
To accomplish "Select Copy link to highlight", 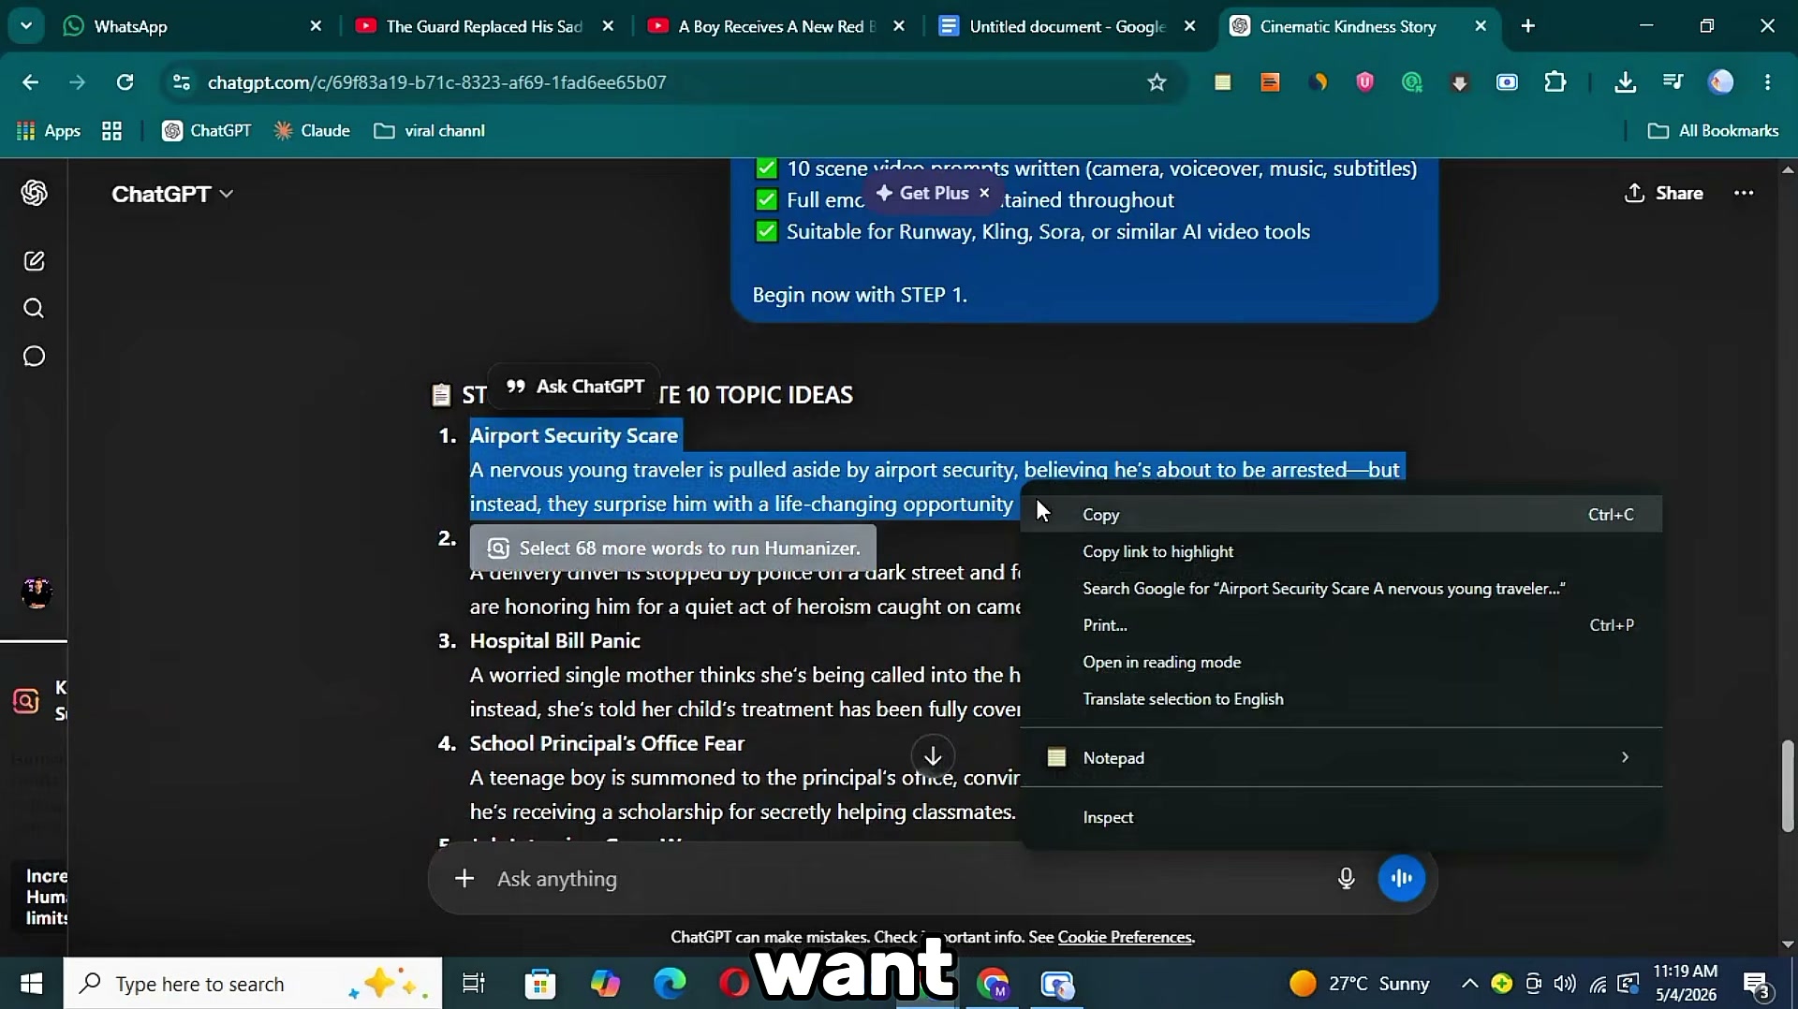I will point(1341,551).
